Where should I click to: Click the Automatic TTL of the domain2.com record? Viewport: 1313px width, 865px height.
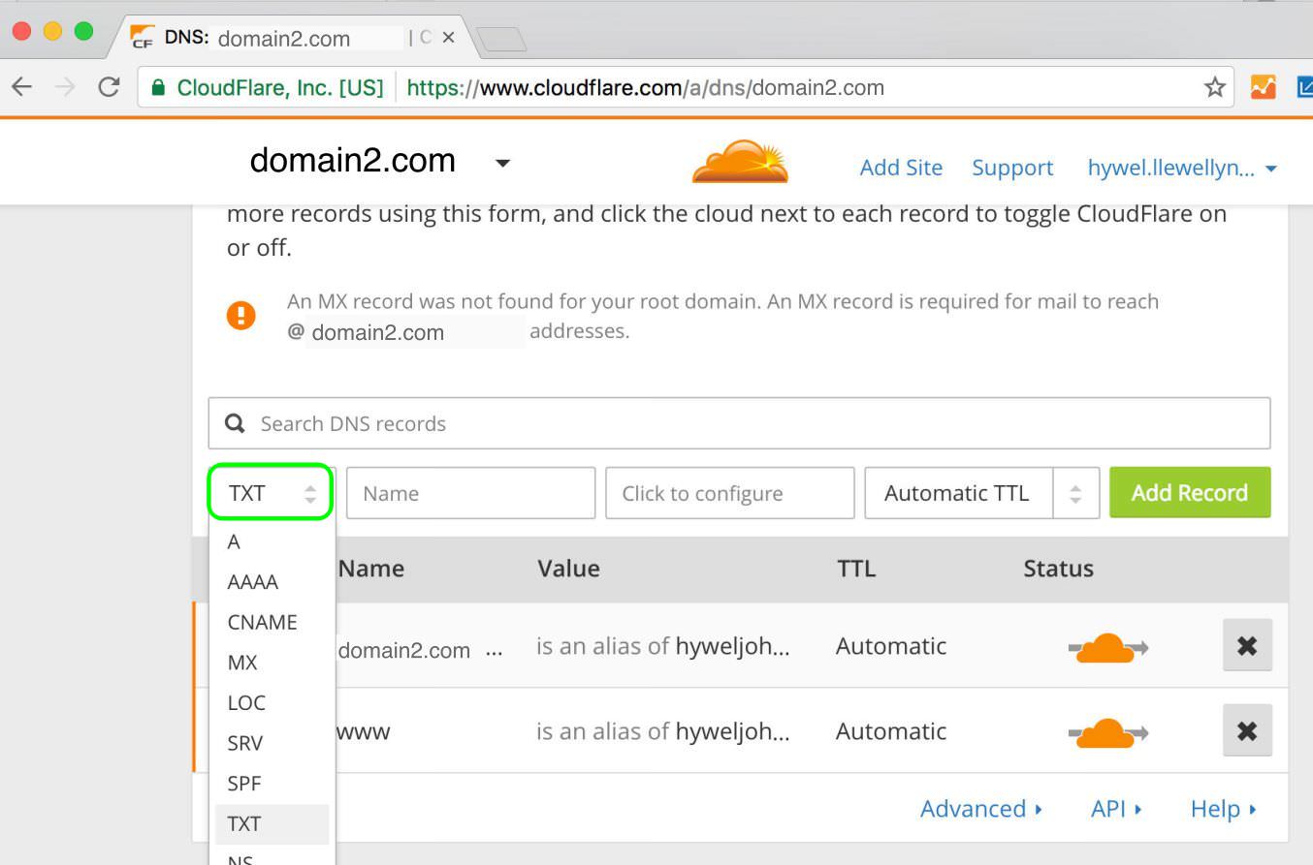click(x=891, y=646)
